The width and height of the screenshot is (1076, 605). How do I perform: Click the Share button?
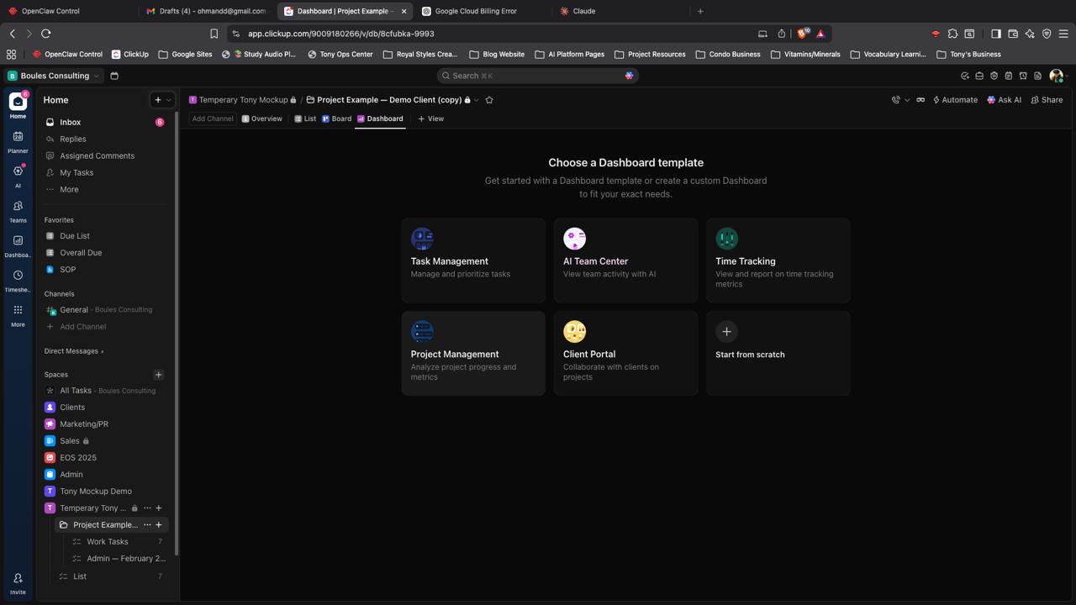click(1047, 100)
